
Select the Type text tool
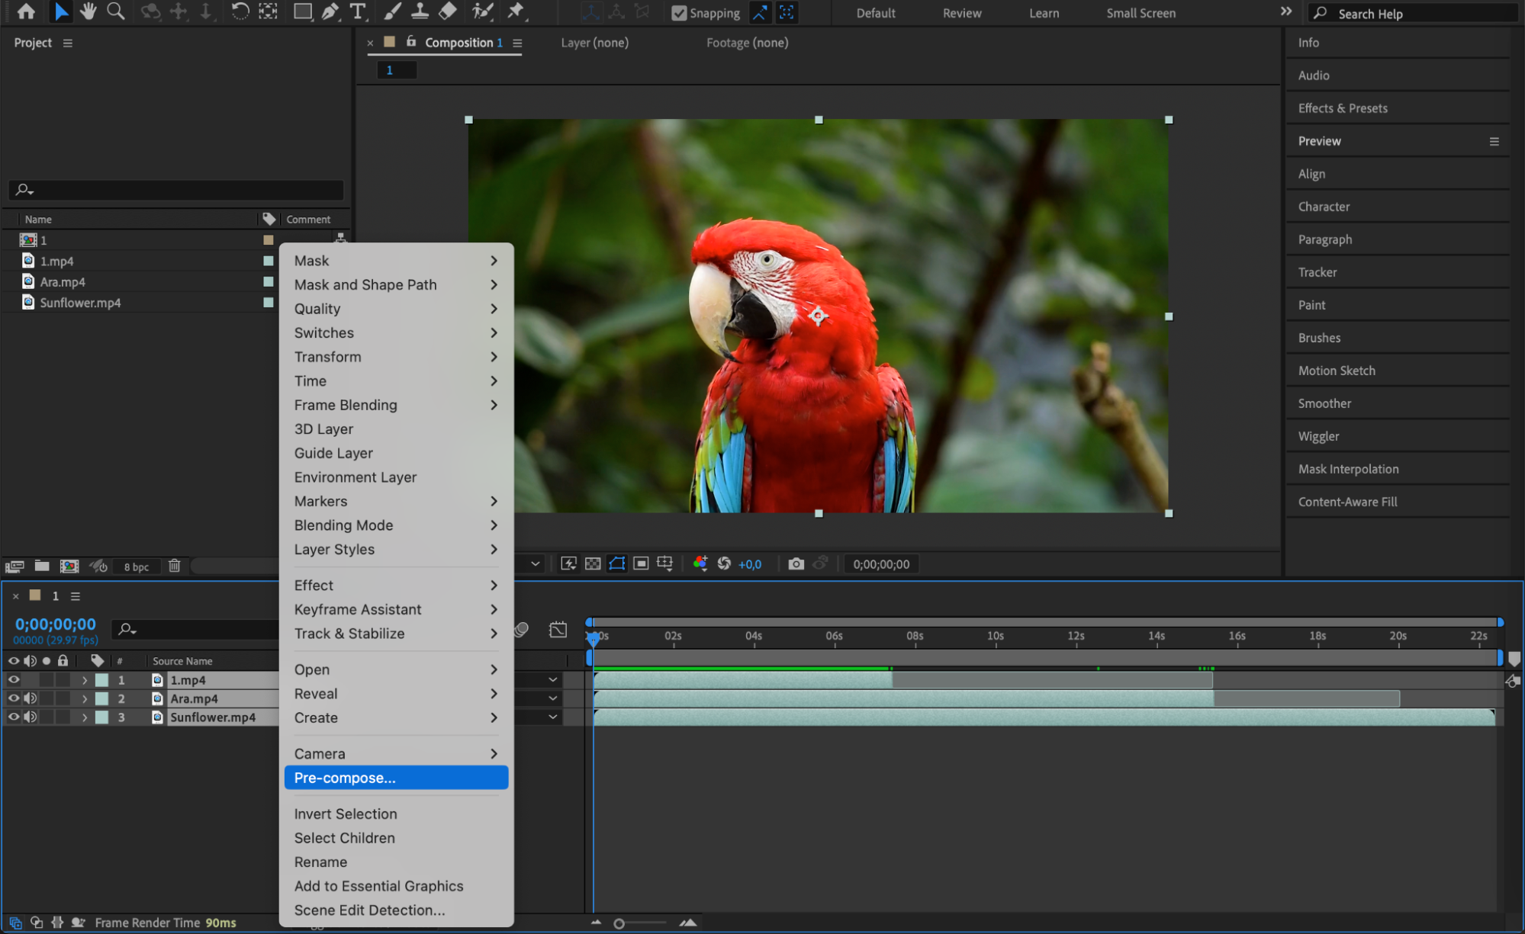coord(358,11)
